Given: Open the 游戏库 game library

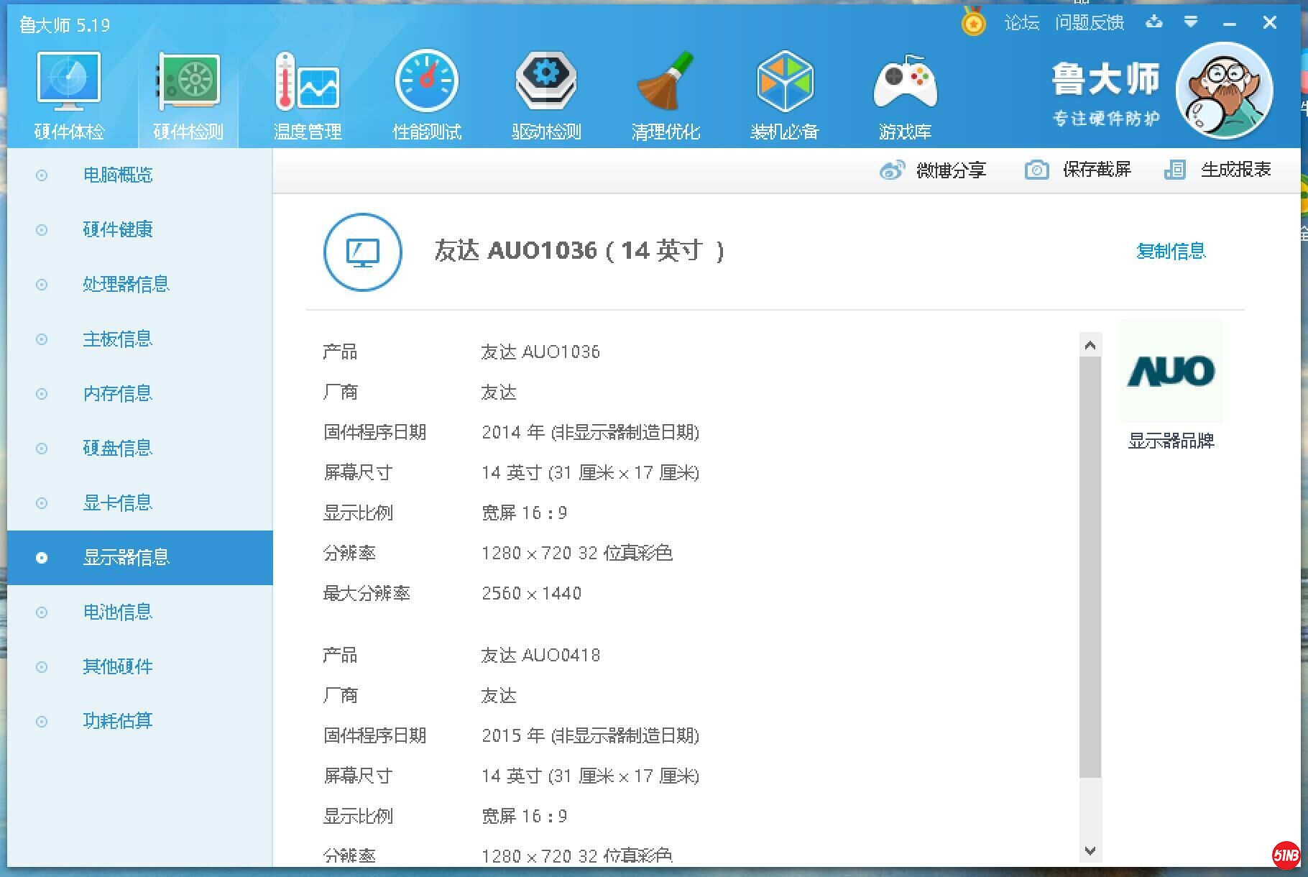Looking at the screenshot, I should coord(905,90).
